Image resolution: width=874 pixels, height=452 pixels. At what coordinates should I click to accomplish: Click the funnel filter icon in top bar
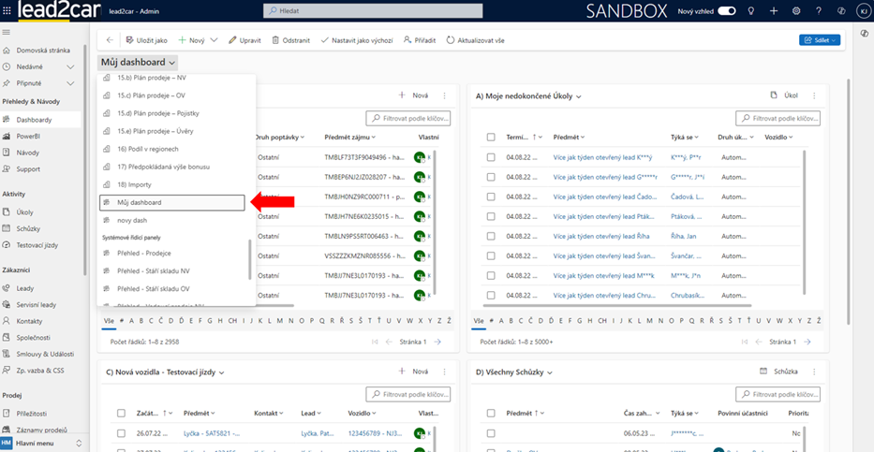click(842, 11)
